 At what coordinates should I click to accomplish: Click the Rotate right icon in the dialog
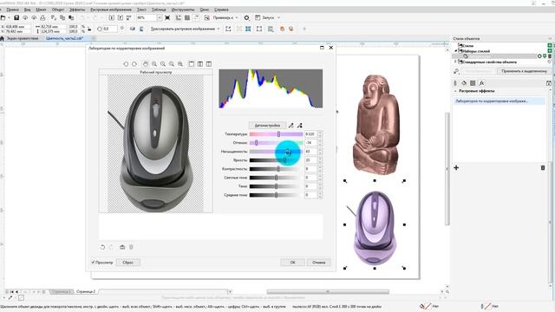[134, 64]
